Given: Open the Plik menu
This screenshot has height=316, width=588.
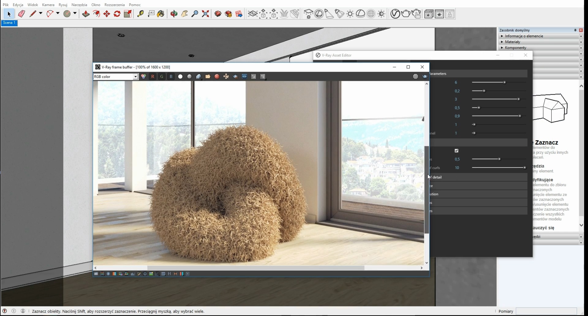Looking at the screenshot, I should point(6,5).
